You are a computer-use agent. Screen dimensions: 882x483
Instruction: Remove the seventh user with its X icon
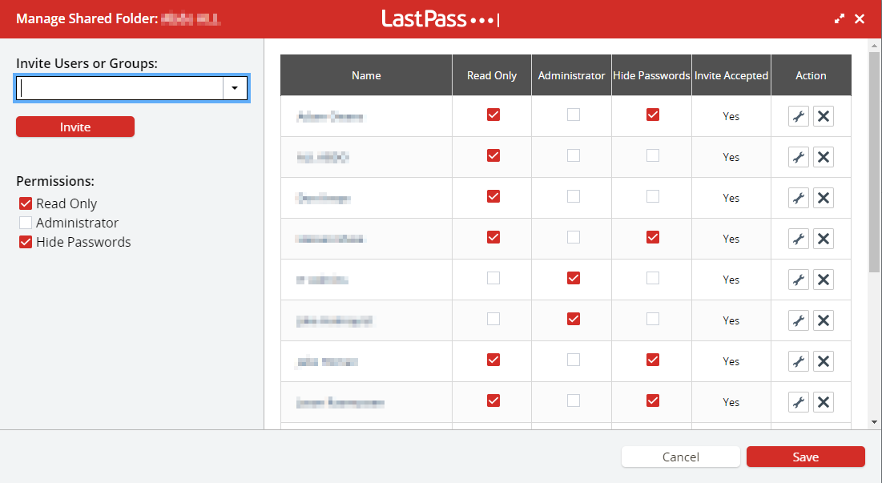(x=823, y=361)
